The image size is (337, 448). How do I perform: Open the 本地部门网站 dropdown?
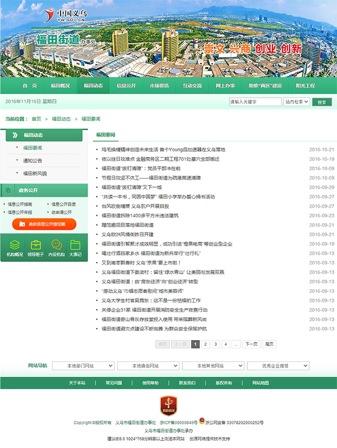[x=83, y=366]
